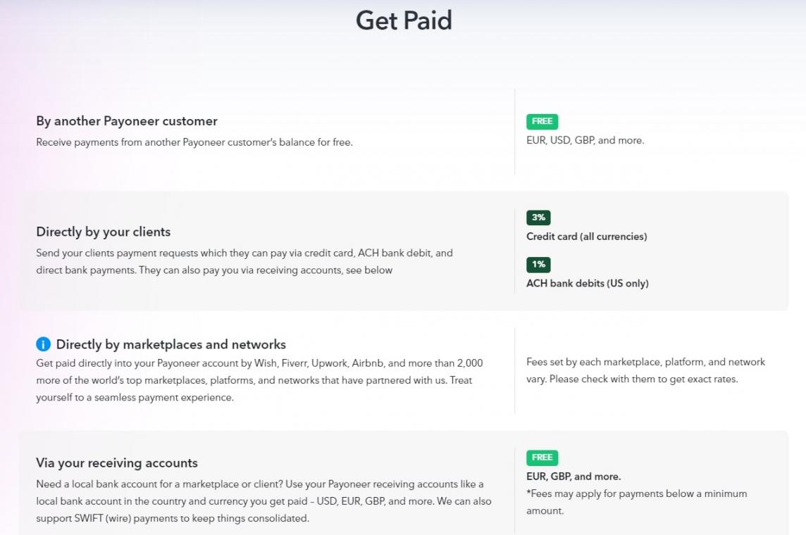This screenshot has width=806, height=535.
Task: Click the fees-below-minimum-amount footnote text
Action: [x=636, y=502]
